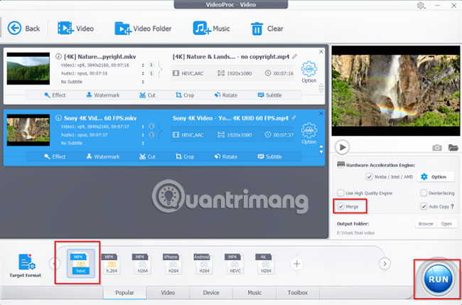Show next format presets arrow
Image resolution: width=462 pixels, height=305 pixels.
point(385,264)
